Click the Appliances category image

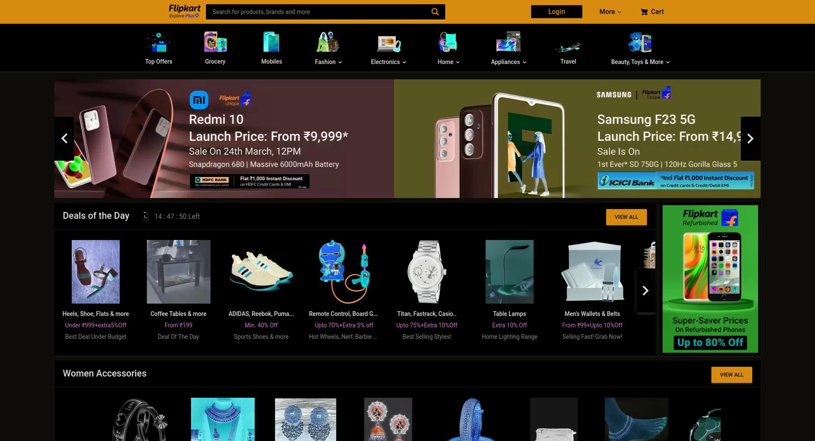pos(508,42)
